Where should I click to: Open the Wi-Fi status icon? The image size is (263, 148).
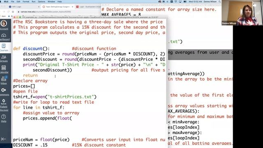176,2
